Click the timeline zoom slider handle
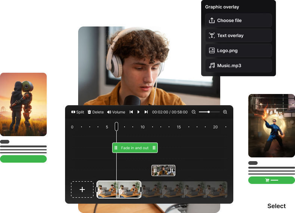The height and width of the screenshot is (213, 295). 209,112
